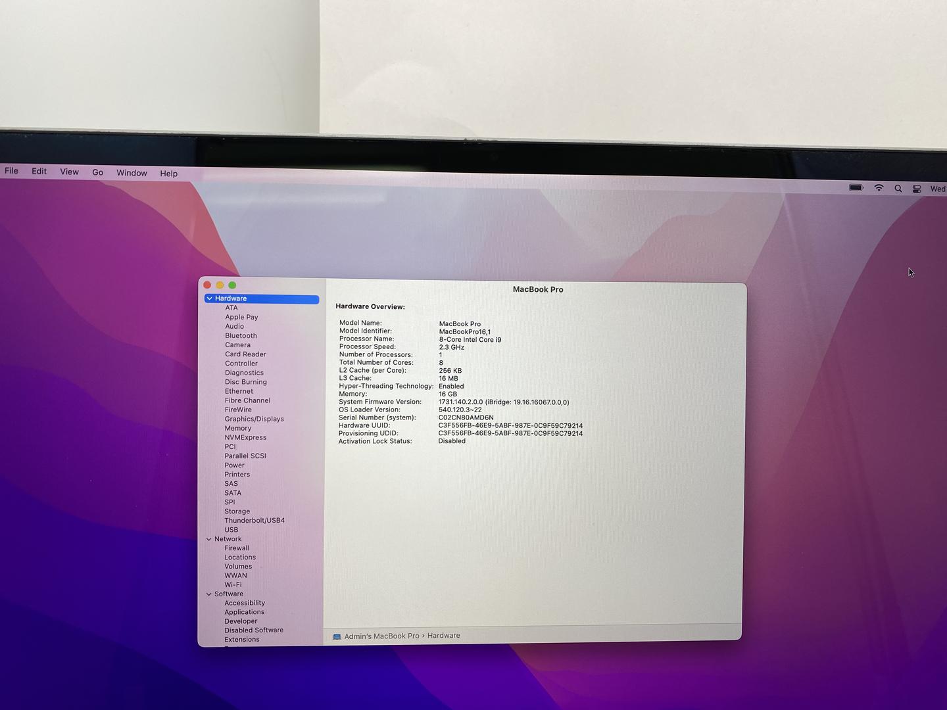Select Apple Pay in the sidebar
The image size is (947, 710).
point(241,317)
